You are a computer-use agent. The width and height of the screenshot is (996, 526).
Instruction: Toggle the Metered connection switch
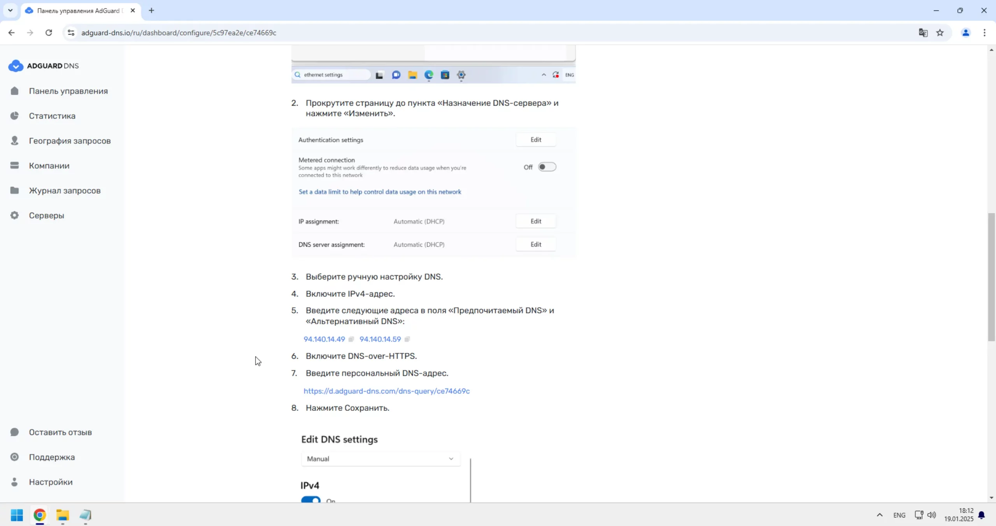[x=547, y=167]
